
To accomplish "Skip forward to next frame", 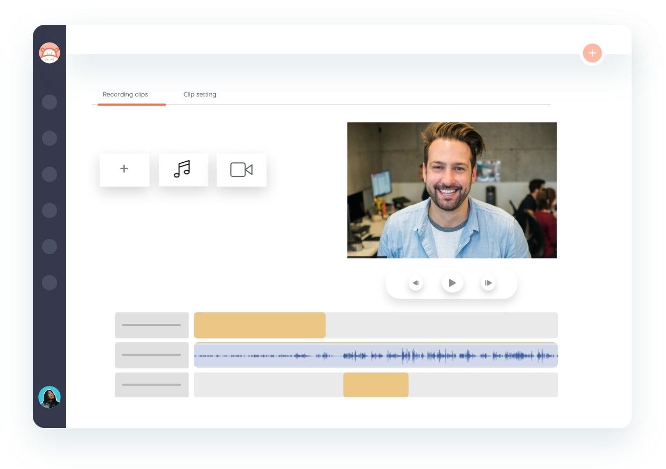I will pos(488,283).
